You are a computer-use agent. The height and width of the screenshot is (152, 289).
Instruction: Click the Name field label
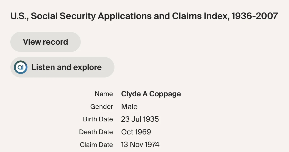click(x=104, y=94)
